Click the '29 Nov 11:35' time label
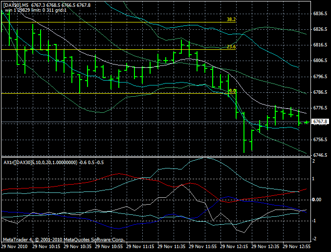Viewport: 331px width, 252px height. tap(172, 247)
